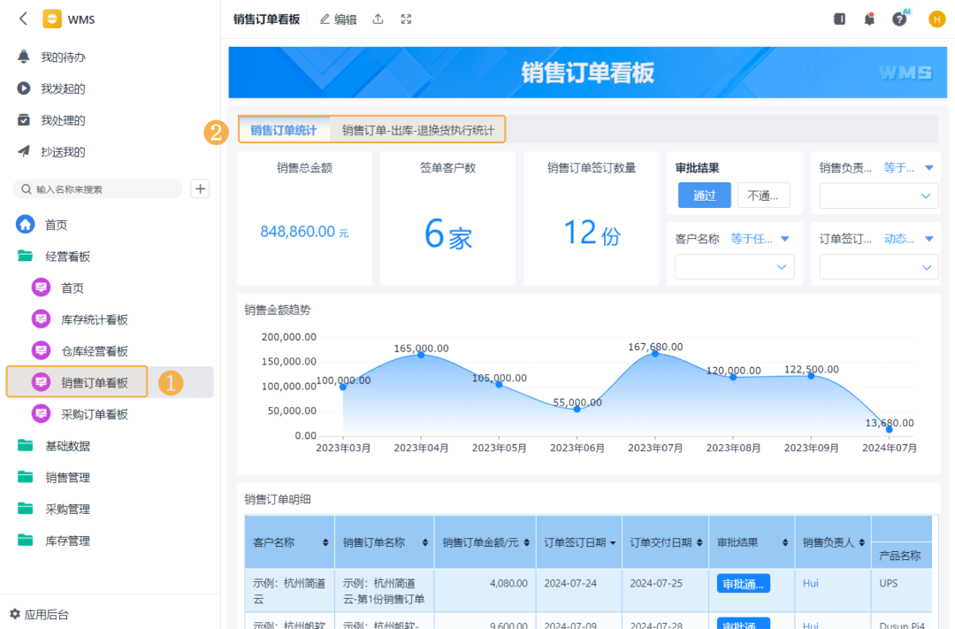Click the 产品名称 column header
Image resolution: width=955 pixels, height=629 pixels.
(899, 556)
